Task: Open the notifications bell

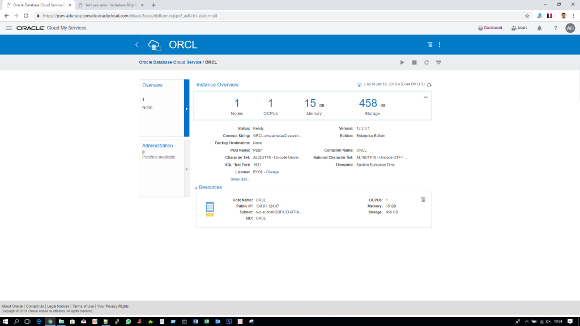Action: (540, 28)
